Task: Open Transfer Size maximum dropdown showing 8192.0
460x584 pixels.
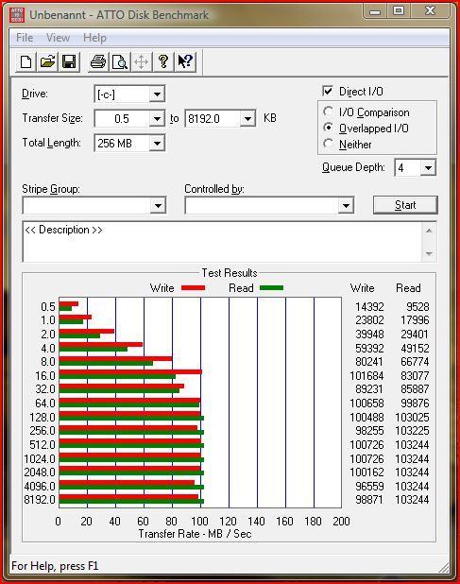Action: (x=247, y=119)
